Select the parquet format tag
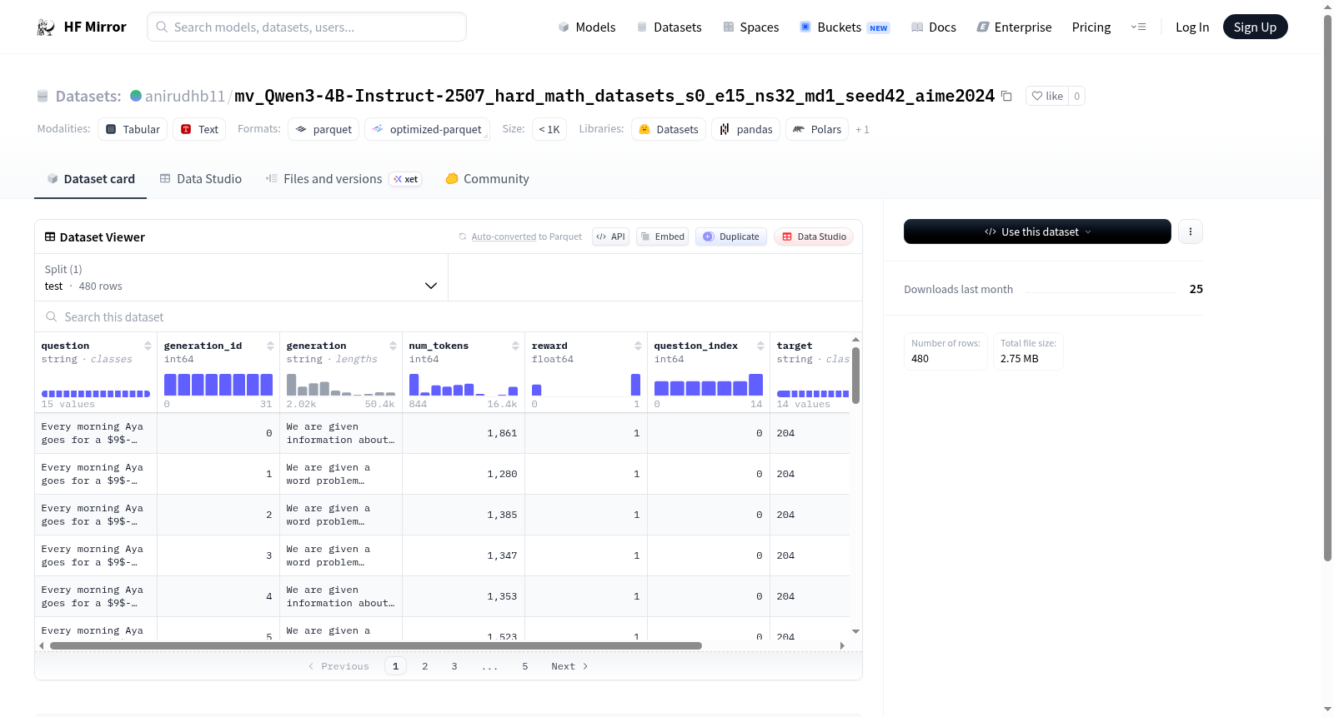Viewport: 1334px width, 717px height. pyautogui.click(x=323, y=129)
